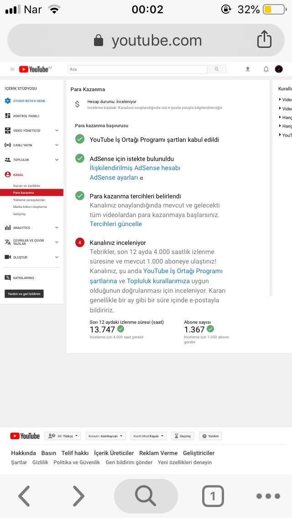Open the Konum: Azerbaycan location dropdown
Screen dimensions: 292x518
click(105, 436)
